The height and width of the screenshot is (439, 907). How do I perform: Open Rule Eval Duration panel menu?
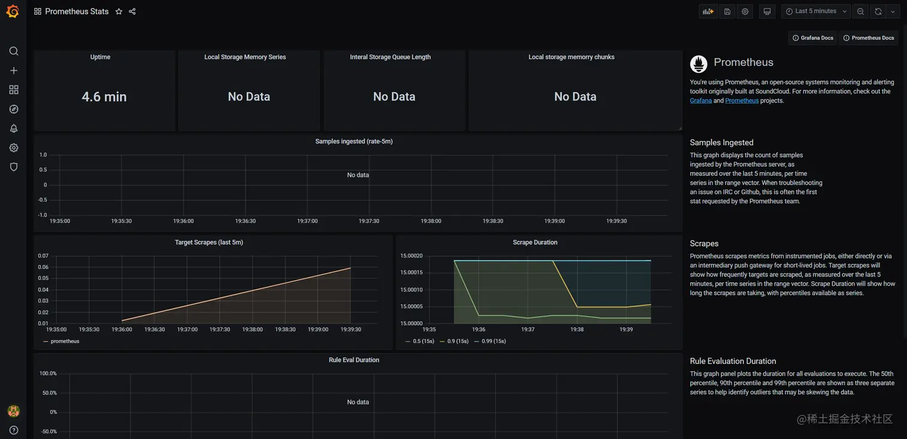click(x=354, y=360)
